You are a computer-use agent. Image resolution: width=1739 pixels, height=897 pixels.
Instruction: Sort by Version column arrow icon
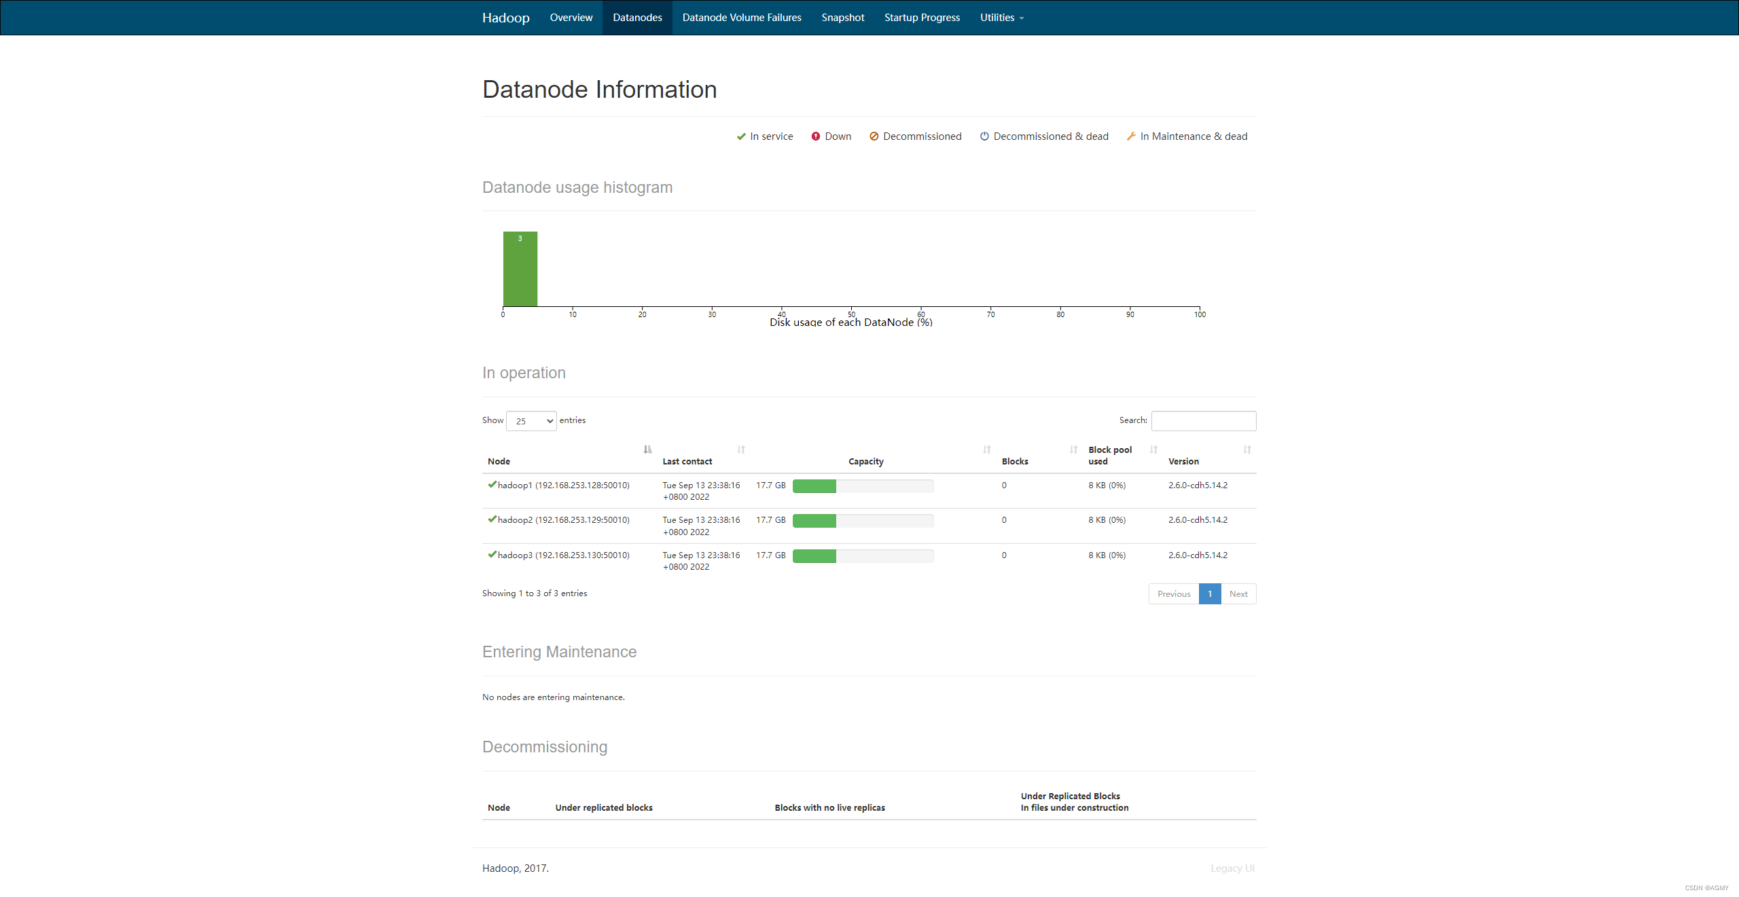(x=1247, y=450)
